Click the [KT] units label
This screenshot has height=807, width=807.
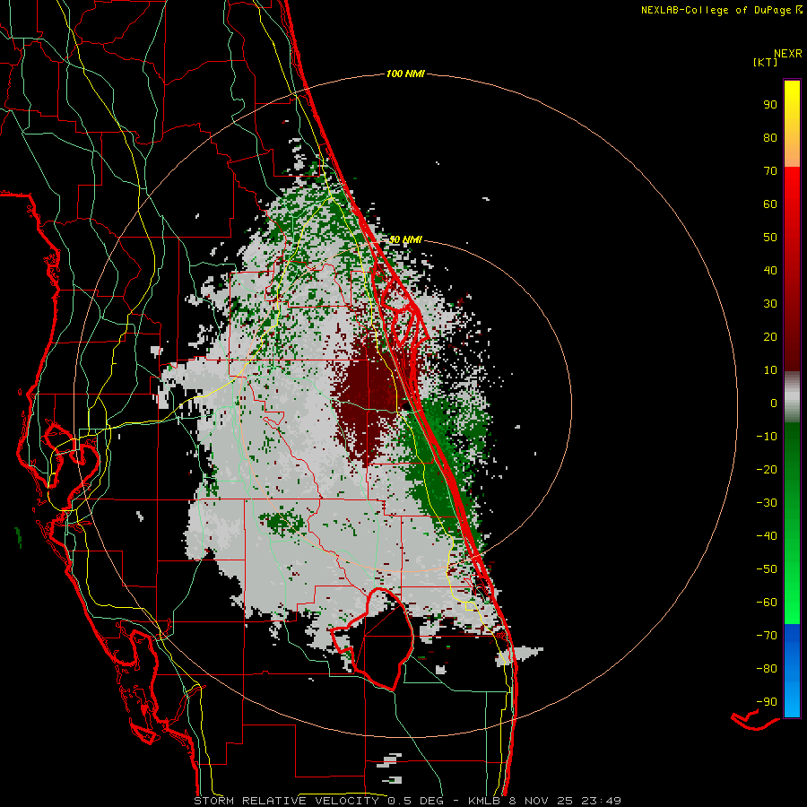tap(766, 62)
